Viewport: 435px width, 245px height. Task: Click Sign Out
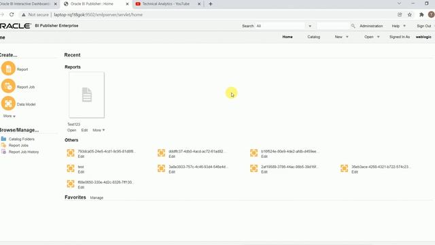pos(424,26)
